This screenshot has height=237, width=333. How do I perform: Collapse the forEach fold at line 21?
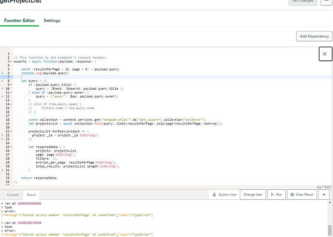12,131
